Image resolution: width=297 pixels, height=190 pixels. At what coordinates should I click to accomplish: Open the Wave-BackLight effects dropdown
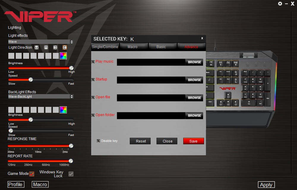tap(40, 96)
